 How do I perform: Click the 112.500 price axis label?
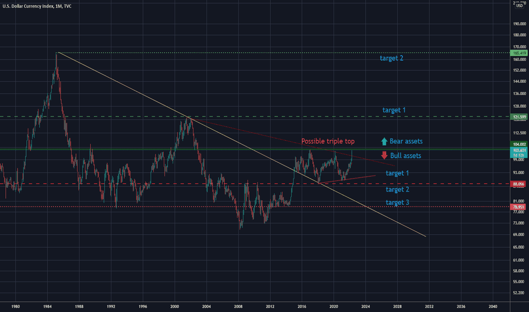coord(519,133)
